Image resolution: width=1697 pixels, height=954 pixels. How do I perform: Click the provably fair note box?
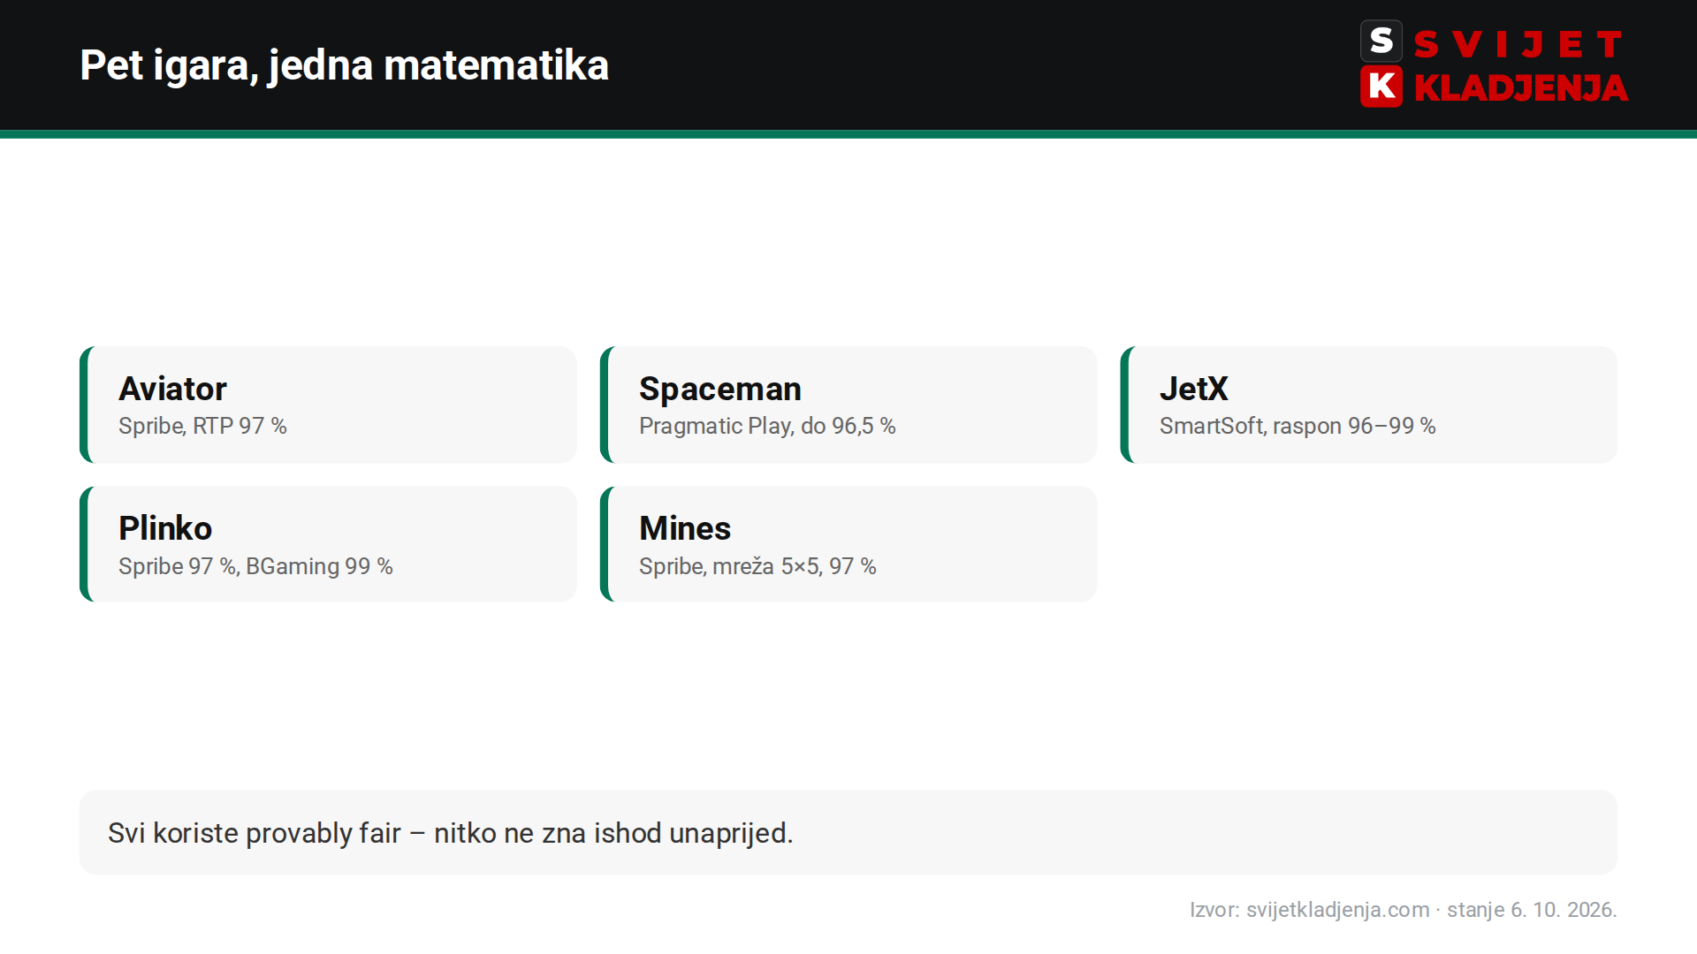tap(848, 832)
